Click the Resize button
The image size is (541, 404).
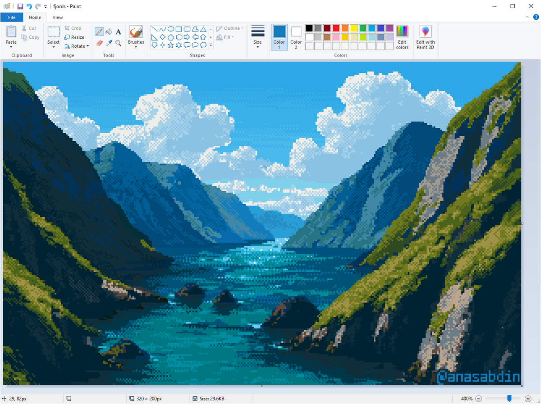(74, 37)
